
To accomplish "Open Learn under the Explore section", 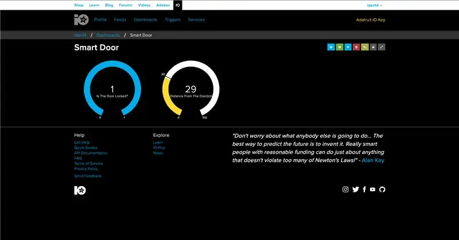I will coord(158,142).
